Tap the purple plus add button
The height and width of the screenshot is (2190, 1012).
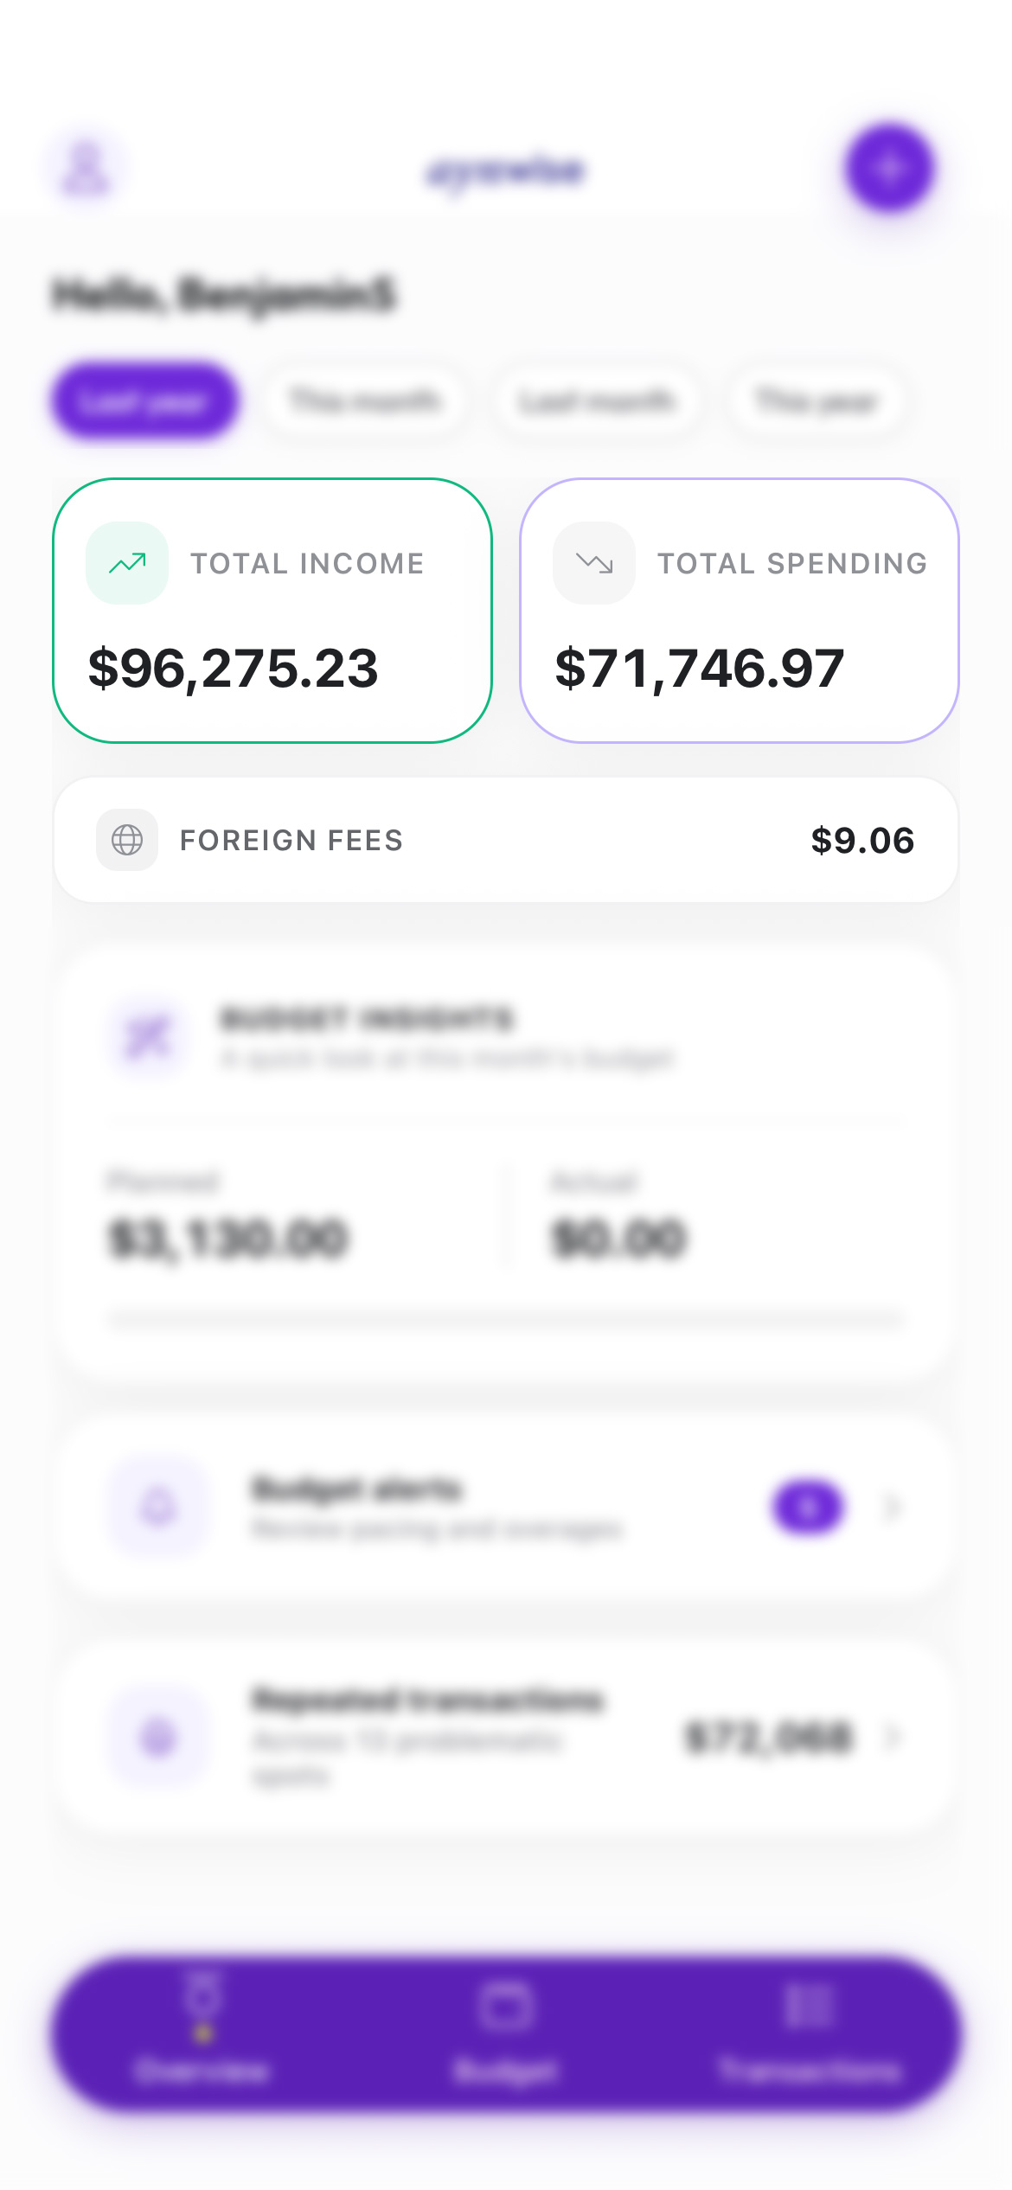[889, 169]
